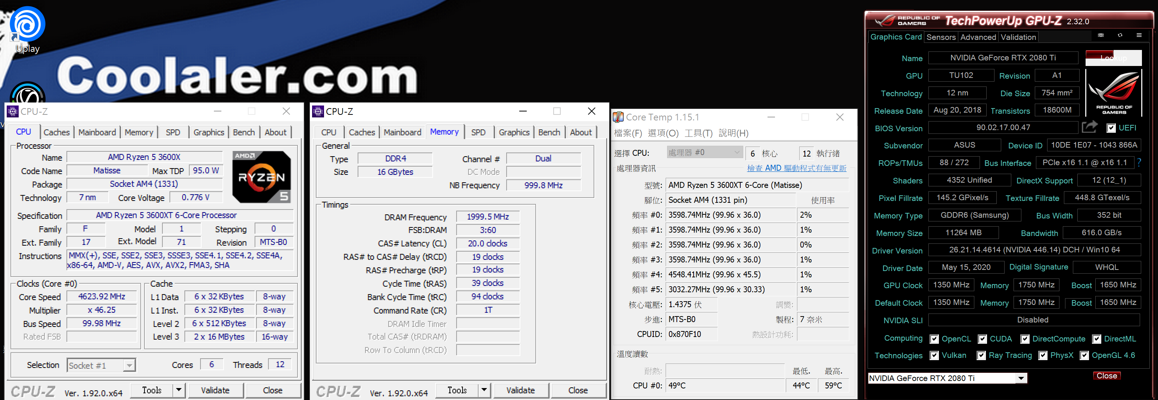This screenshot has height=400, width=1158.
Task: Click the Core Temp title bar icon
Action: [618, 117]
